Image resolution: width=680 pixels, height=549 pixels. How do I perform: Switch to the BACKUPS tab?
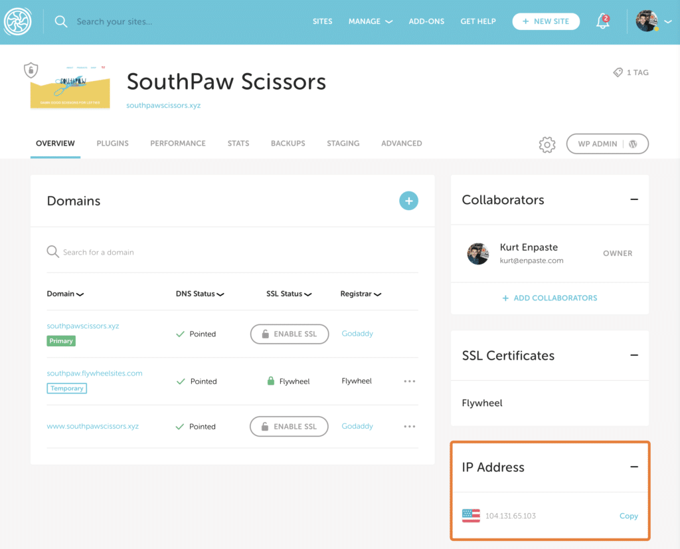click(x=288, y=143)
